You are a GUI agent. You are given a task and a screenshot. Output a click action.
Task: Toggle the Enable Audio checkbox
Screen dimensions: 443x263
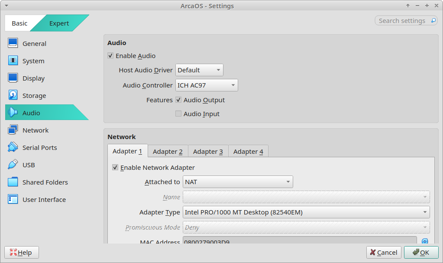coord(110,56)
